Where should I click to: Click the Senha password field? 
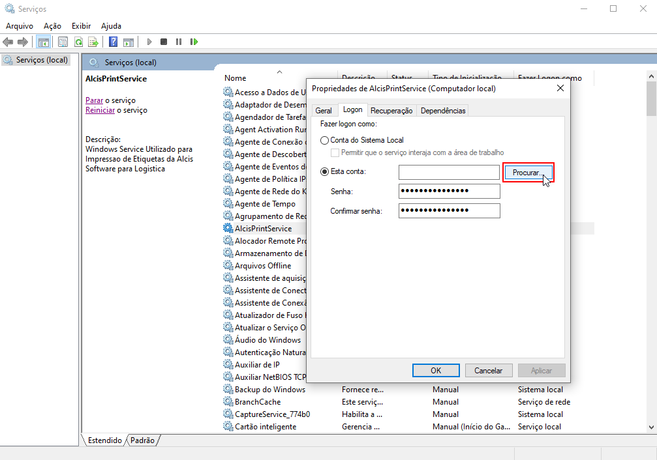pos(449,192)
